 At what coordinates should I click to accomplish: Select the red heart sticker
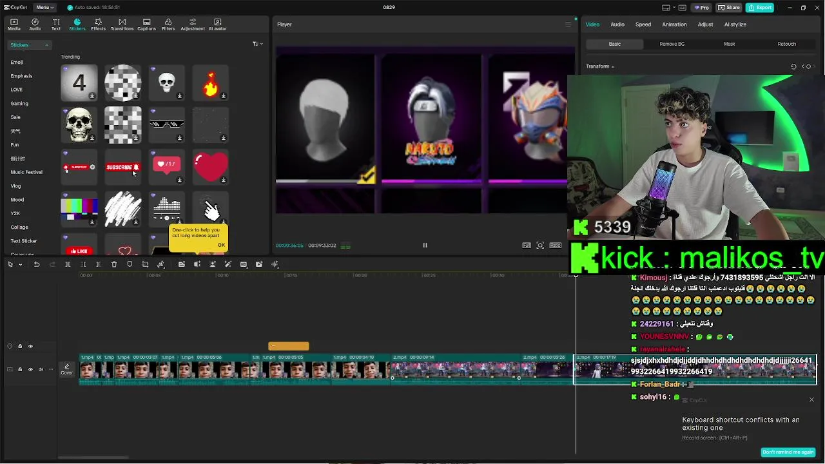pos(211,168)
